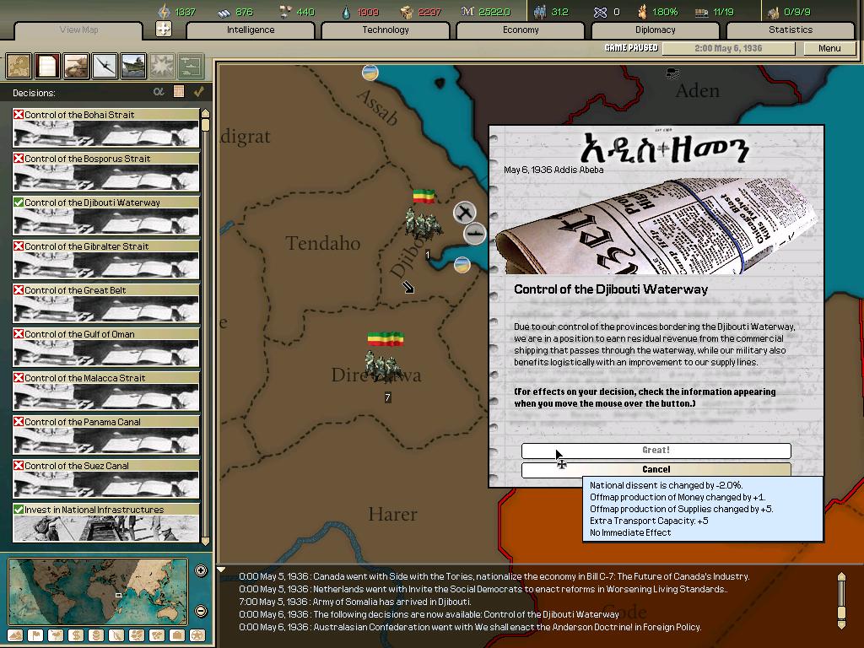Open the province map view icon
864x648 pixels.
click(x=19, y=66)
